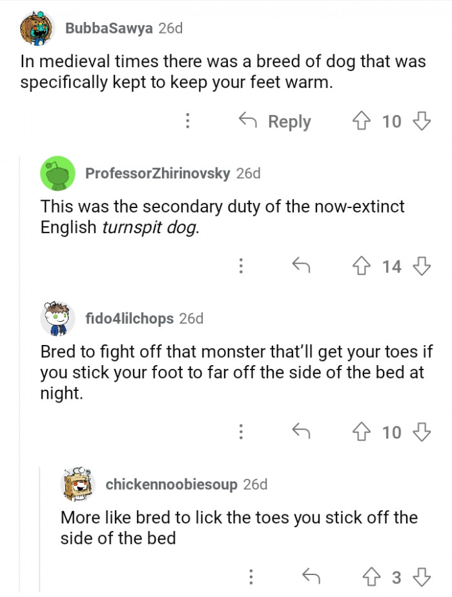Open three-dot menu on ProfessorZhirinovsky's comment

241,266
